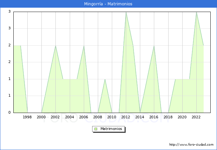Click the 2018 x-axis label
The width and height of the screenshot is (217, 150).
coord(168,117)
